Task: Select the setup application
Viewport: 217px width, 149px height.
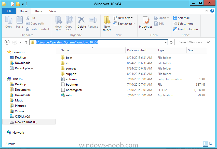Action: point(70,95)
